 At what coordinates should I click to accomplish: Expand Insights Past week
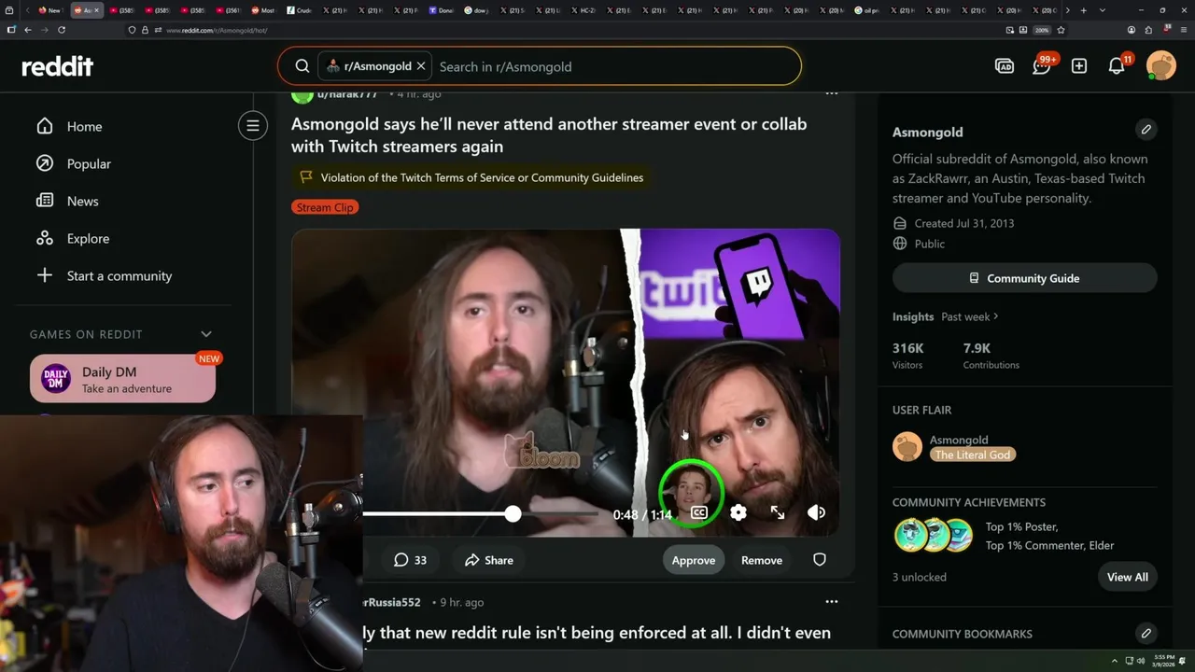click(969, 316)
